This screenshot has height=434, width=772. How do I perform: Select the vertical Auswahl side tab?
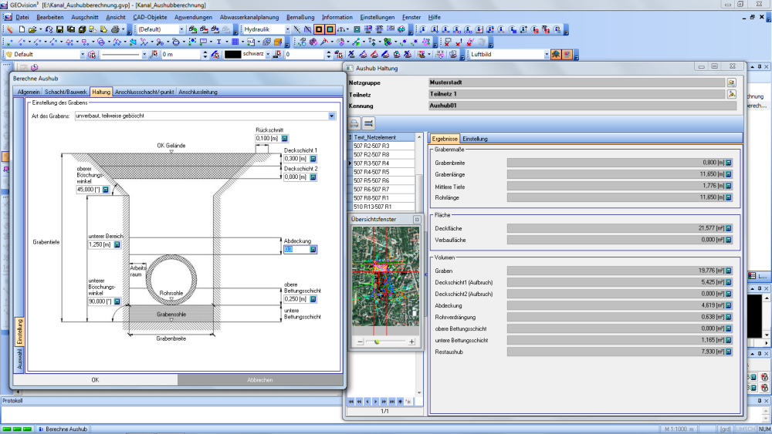click(x=20, y=359)
